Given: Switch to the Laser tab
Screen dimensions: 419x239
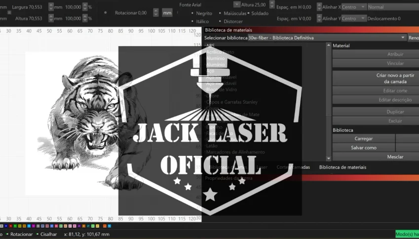Looking at the screenshot, I should pos(262,167).
